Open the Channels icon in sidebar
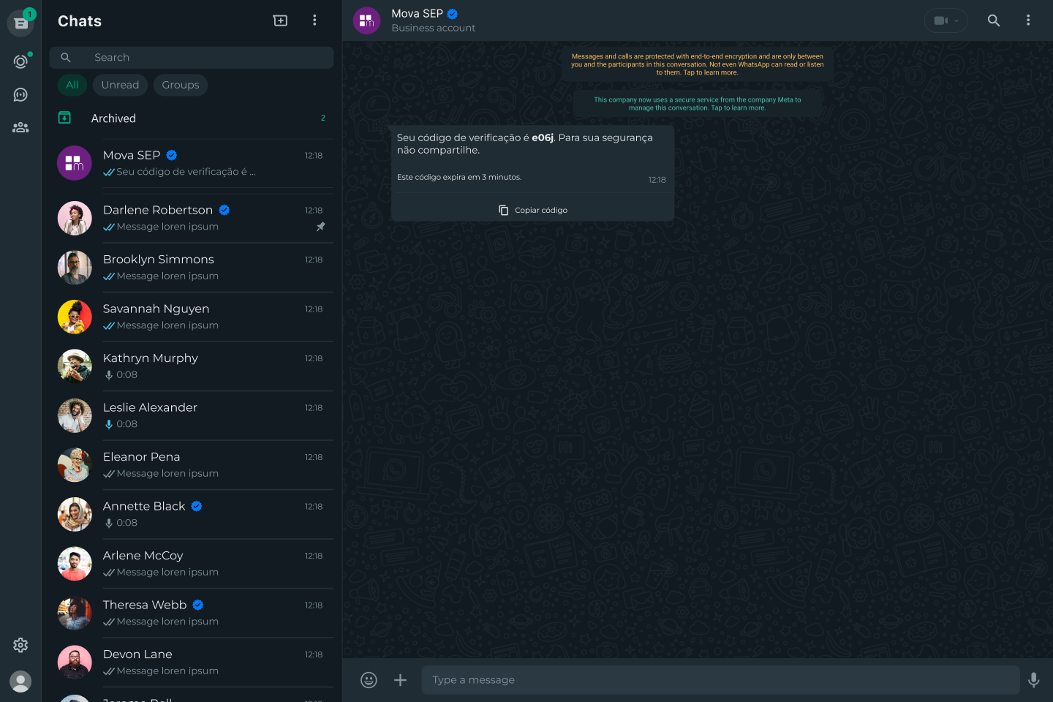Viewport: 1053px width, 702px height. 20,94
